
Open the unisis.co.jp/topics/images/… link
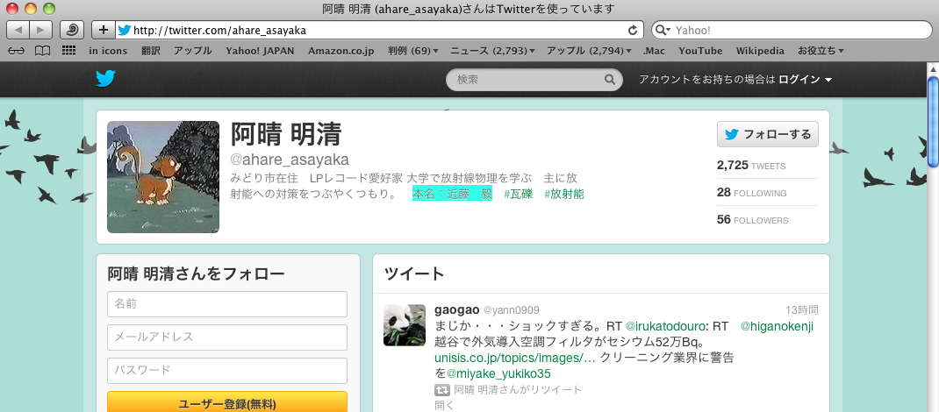[515, 359]
